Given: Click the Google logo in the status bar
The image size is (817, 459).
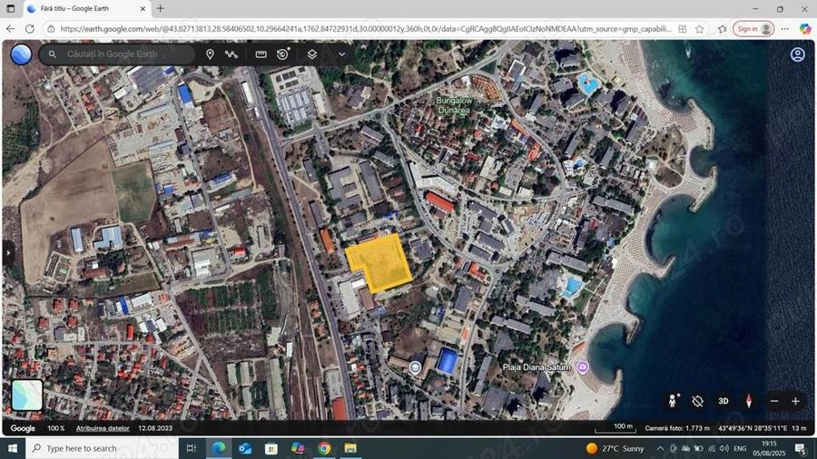Looking at the screenshot, I should point(23,428).
